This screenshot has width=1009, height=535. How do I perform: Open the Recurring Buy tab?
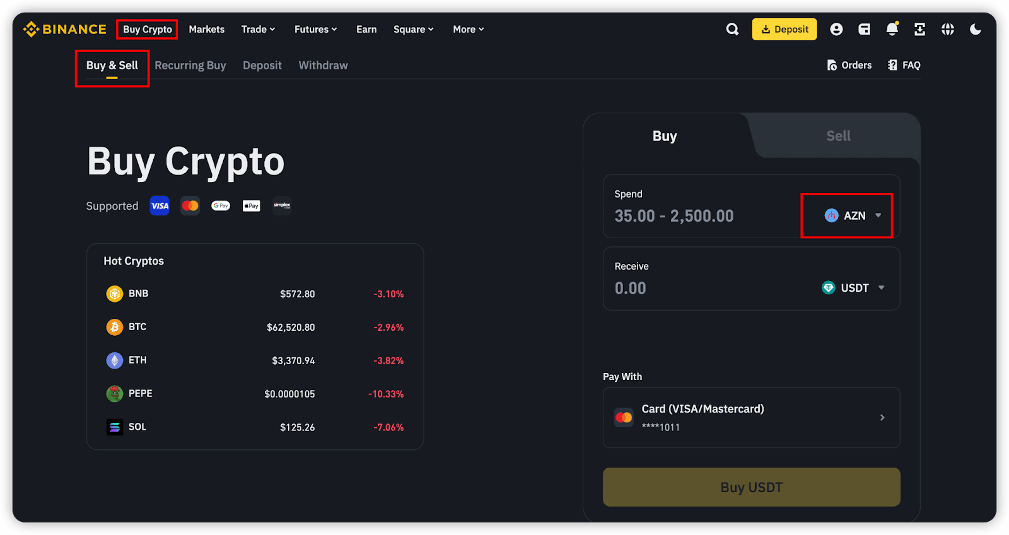(x=190, y=66)
